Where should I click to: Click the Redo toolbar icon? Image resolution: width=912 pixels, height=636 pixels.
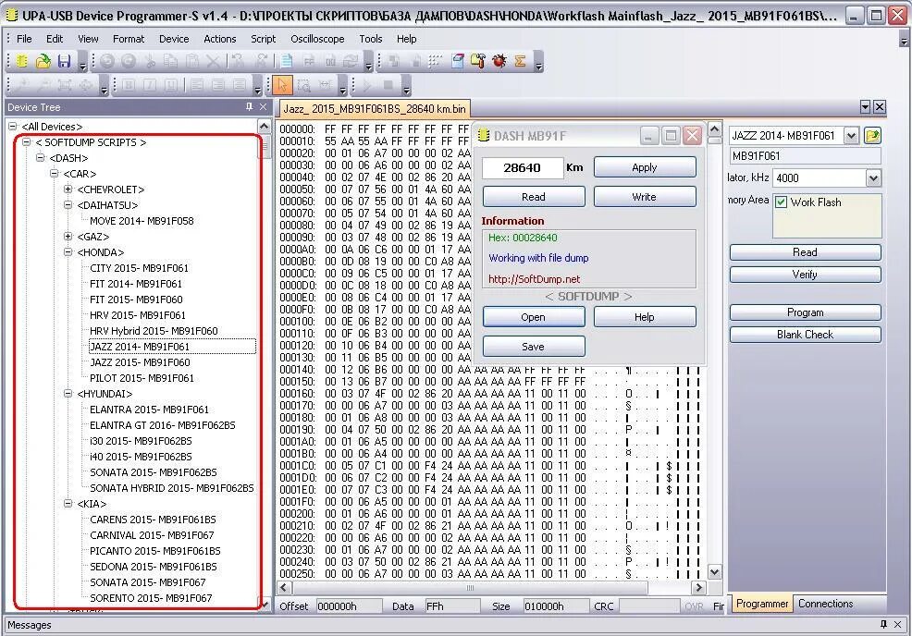point(129,61)
